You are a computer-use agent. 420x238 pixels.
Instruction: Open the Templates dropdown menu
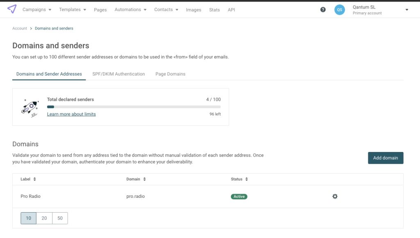pos(73,9)
